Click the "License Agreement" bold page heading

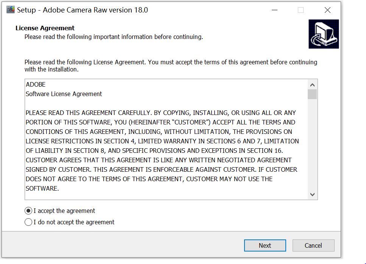point(45,28)
